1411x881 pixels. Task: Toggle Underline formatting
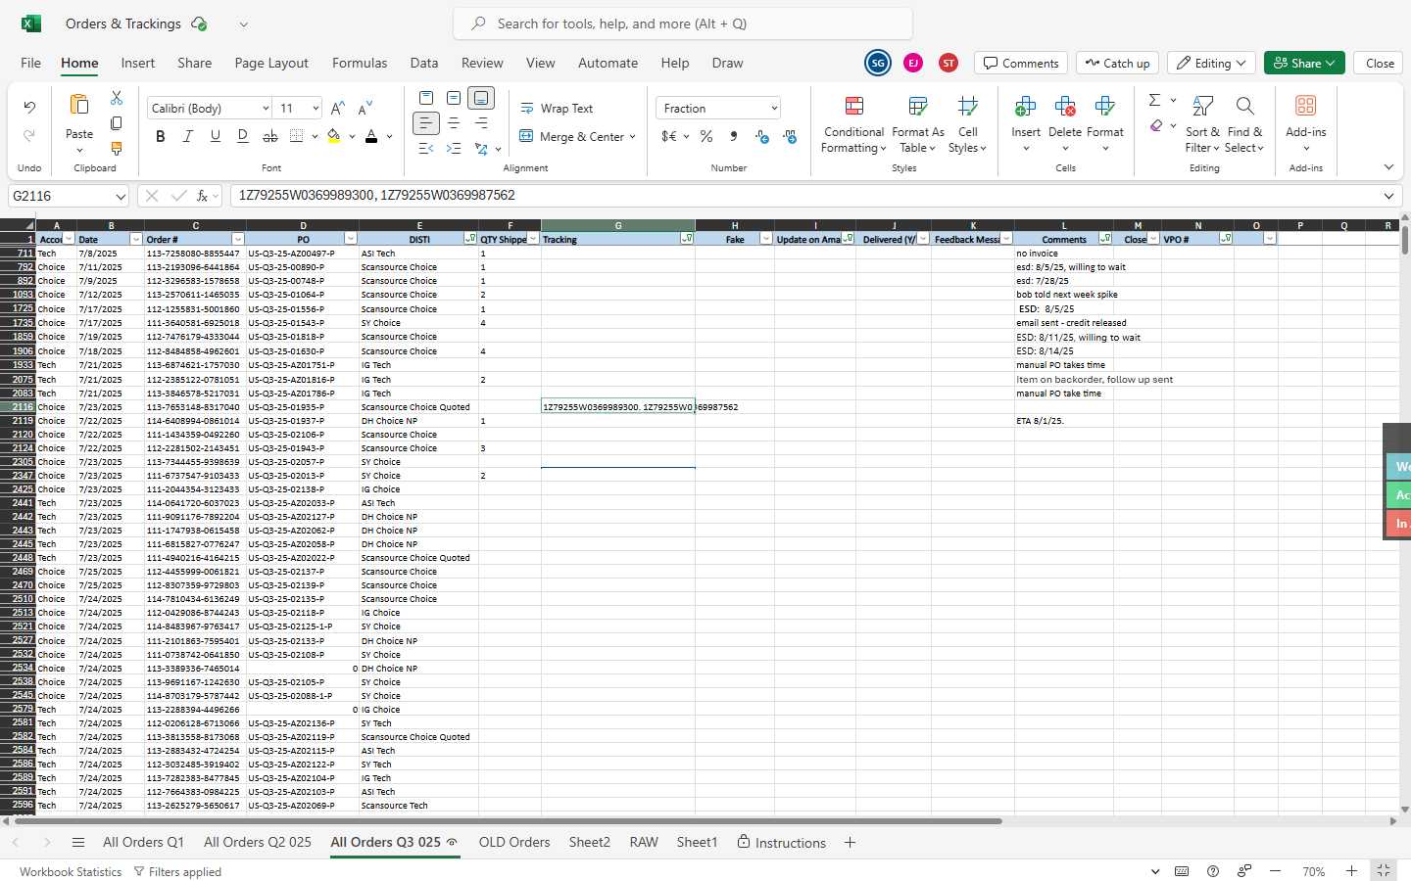[215, 136]
